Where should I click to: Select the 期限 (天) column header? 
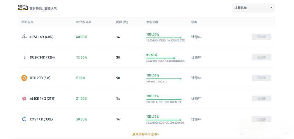tap(122, 22)
